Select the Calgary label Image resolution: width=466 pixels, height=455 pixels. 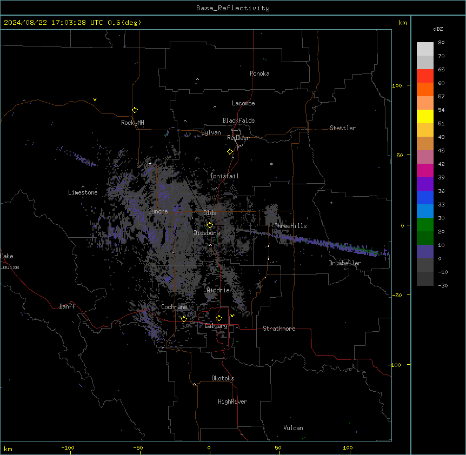[x=216, y=326]
